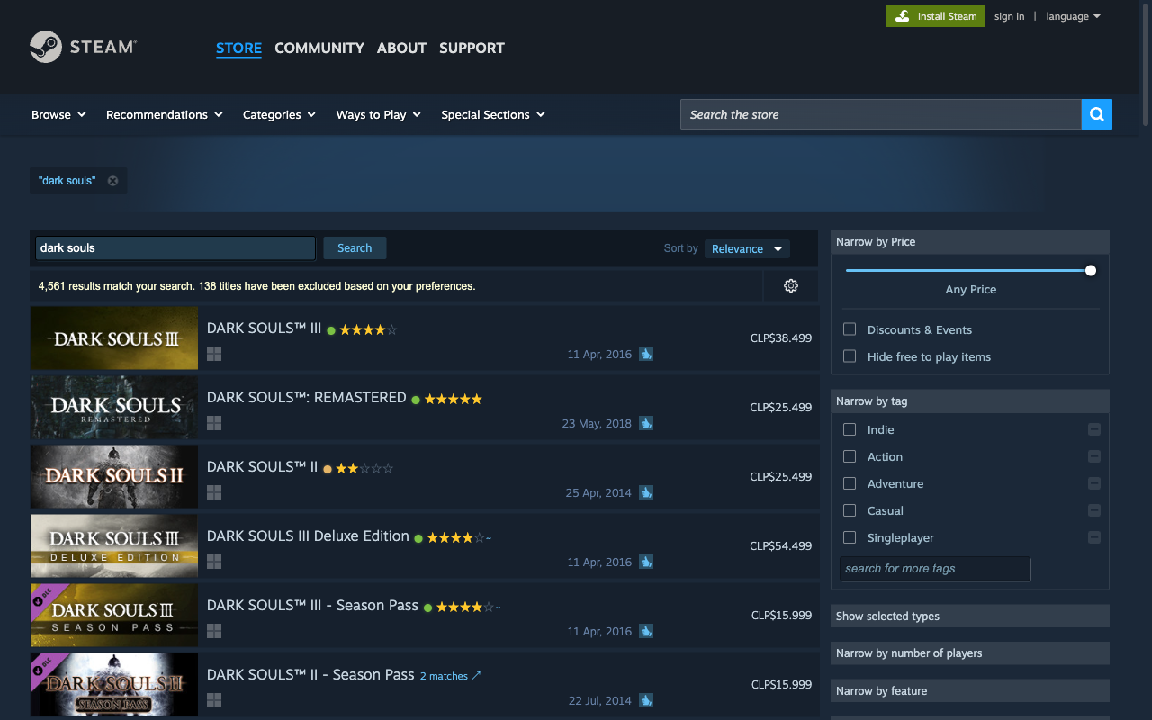1152x720 pixels.
Task: Open the 2 matches link
Action: pos(450,676)
